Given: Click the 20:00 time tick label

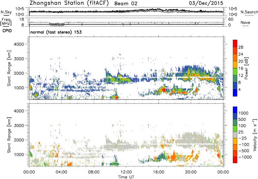Looking at the screenshot, I should tap(191, 172).
